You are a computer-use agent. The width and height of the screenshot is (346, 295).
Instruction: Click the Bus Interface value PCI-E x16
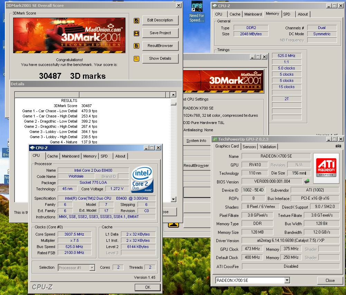point(315,198)
